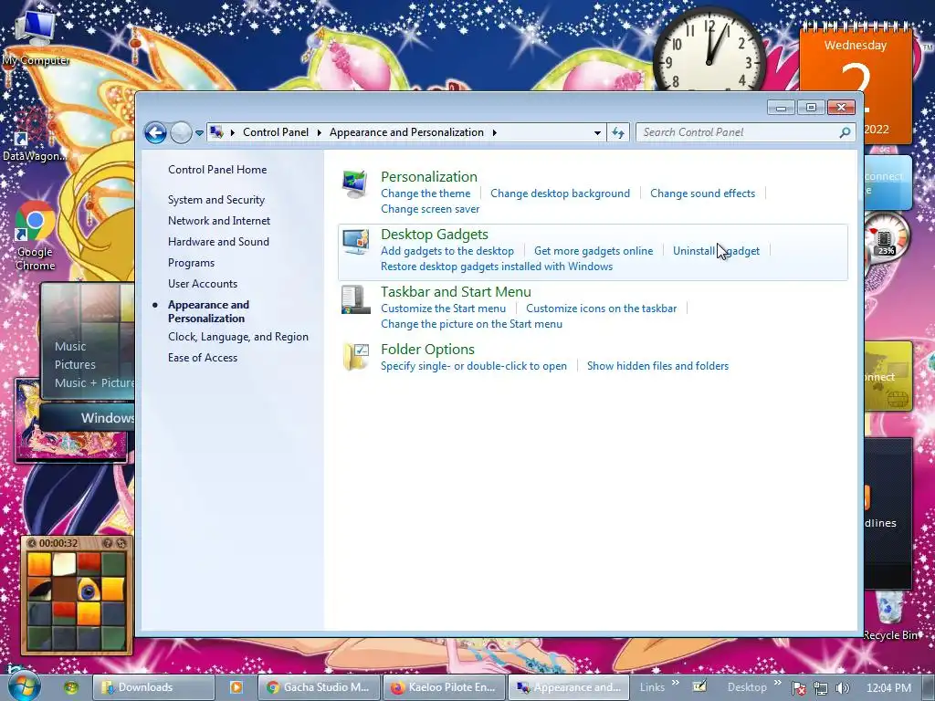This screenshot has height=701, width=935.
Task: Open Control Panel Home
Action: click(217, 169)
